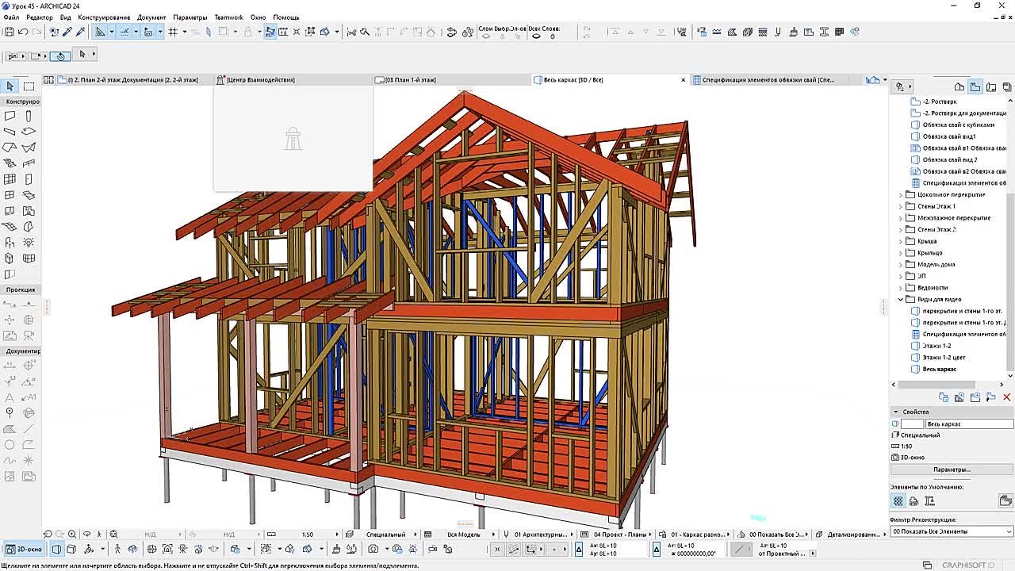Close the 'Весь каркас [3D / Все]' tab

click(684, 80)
